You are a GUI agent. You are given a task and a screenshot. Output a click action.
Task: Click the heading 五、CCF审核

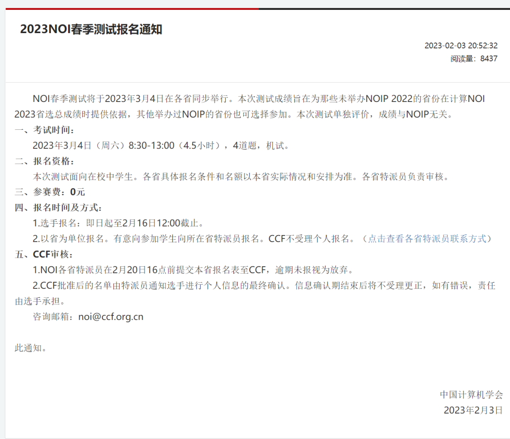coord(44,254)
